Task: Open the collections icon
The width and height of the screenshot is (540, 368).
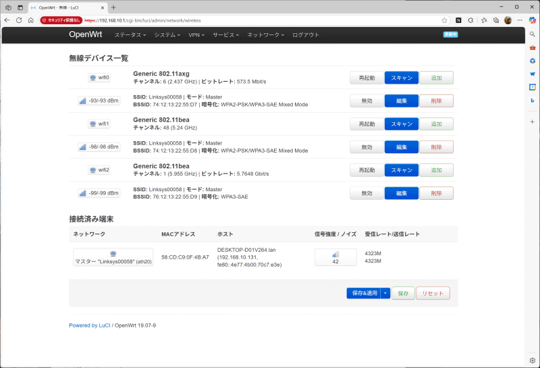Action: pos(496,20)
